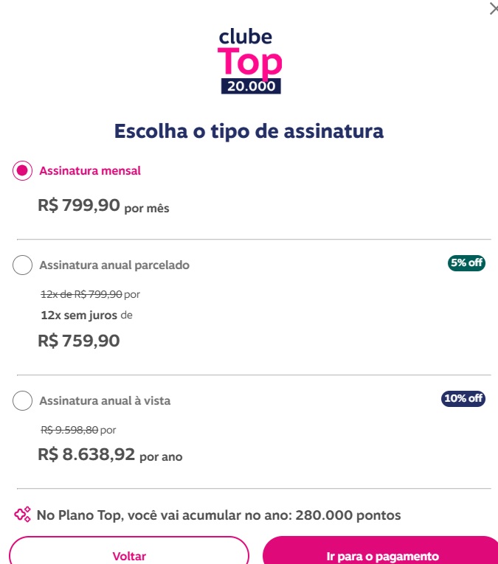498x564 pixels.
Task: Click the Clube Top 20.000 logo
Action: (x=250, y=61)
